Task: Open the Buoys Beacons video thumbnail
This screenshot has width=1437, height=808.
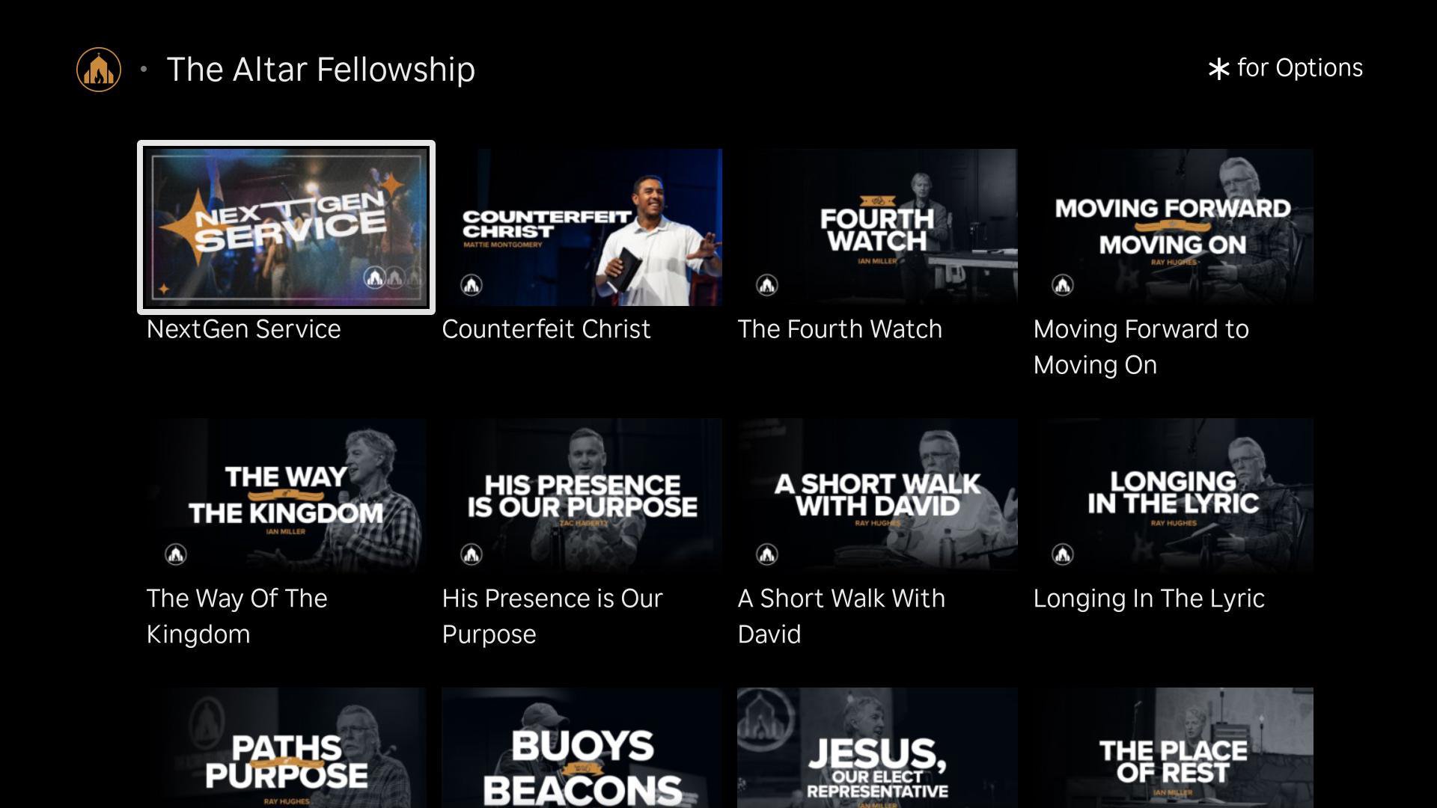Action: [582, 747]
